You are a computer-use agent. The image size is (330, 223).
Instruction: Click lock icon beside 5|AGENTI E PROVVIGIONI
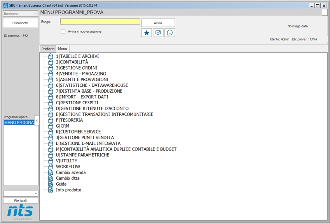pos(51,79)
